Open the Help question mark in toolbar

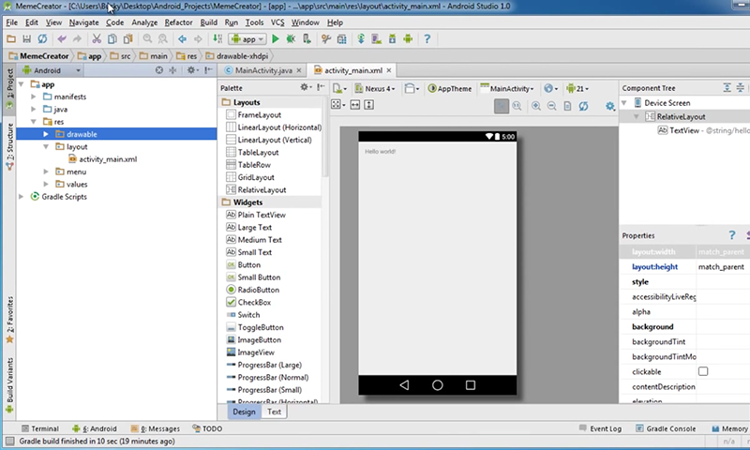click(427, 39)
